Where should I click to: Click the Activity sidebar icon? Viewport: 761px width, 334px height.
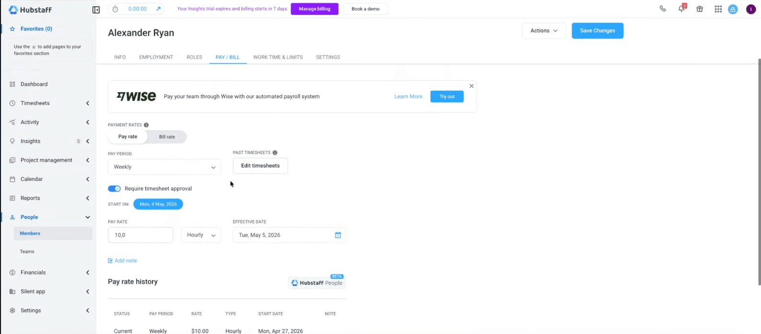pos(12,122)
